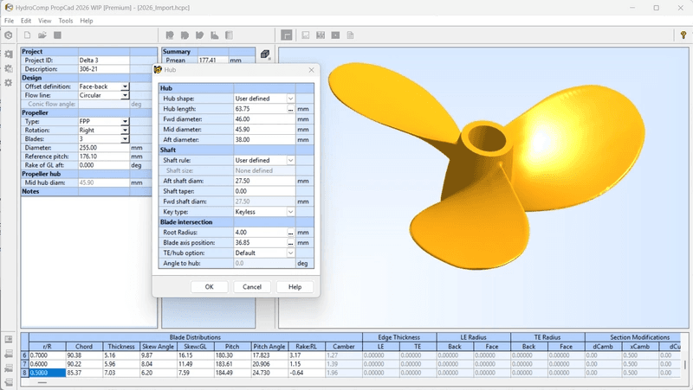Click the top gear icon in the left sidebar
Screen dimensions: 693x390
point(9,54)
